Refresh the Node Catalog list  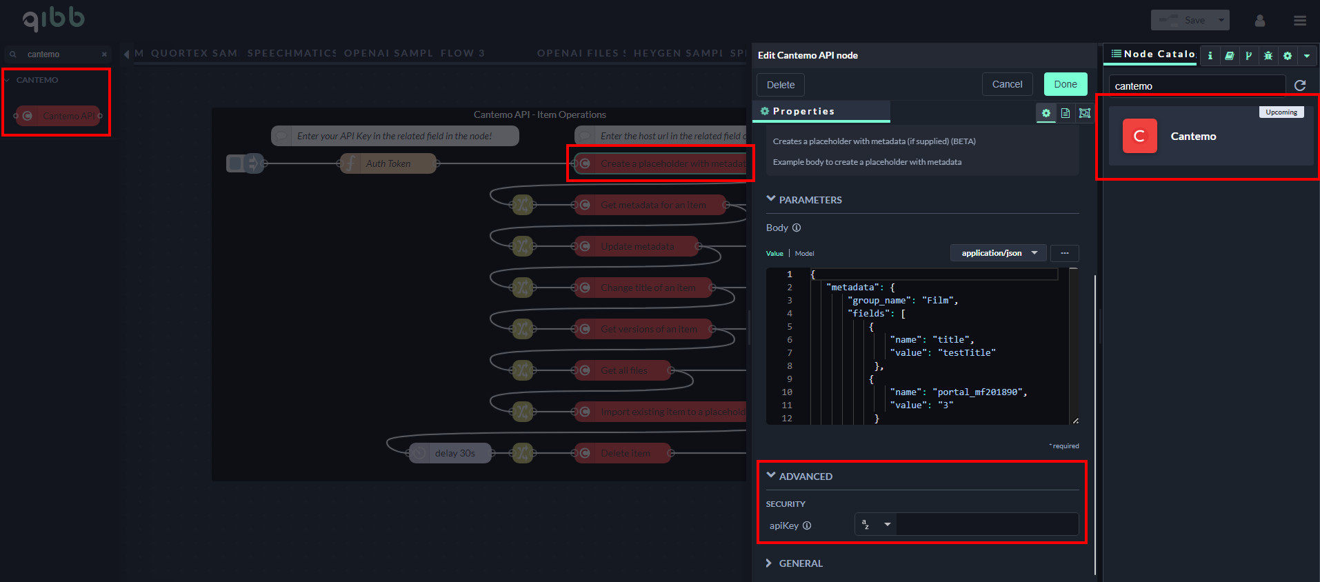(1300, 86)
